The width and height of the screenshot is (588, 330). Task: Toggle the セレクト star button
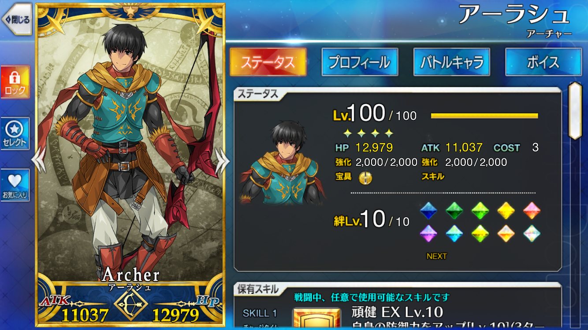click(x=15, y=134)
